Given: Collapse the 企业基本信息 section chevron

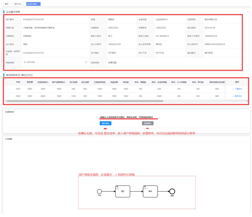Looking at the screenshot, I should pos(248,12).
